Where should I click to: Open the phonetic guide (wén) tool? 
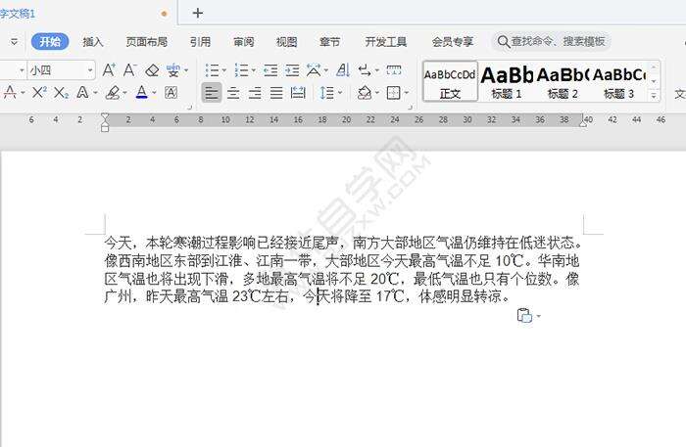pos(173,70)
